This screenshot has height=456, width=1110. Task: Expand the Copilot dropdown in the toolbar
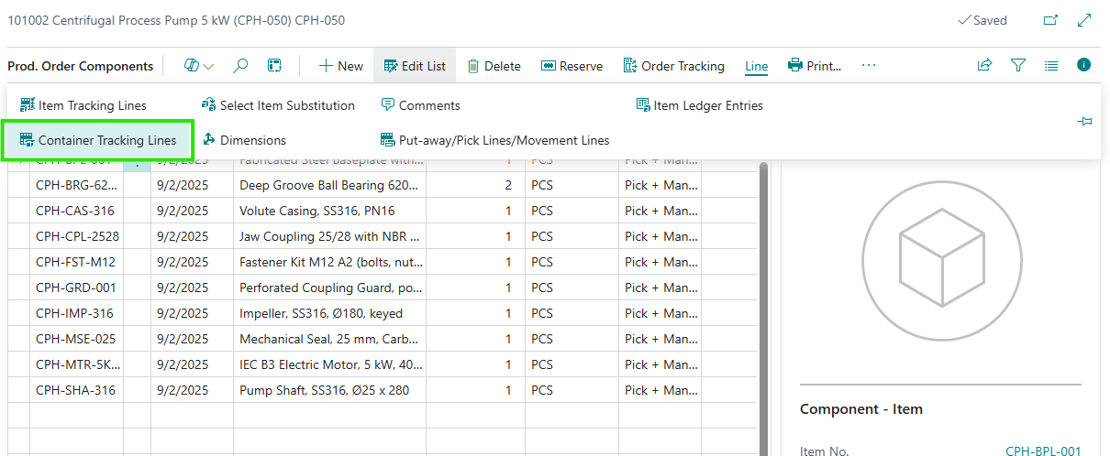[x=199, y=66]
